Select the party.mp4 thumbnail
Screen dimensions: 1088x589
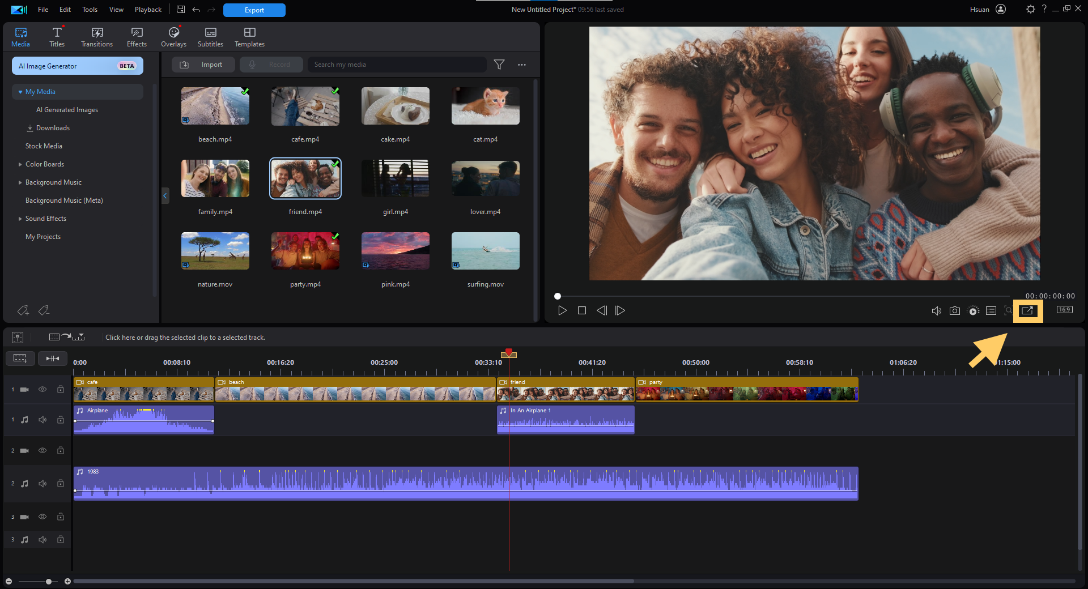(305, 250)
